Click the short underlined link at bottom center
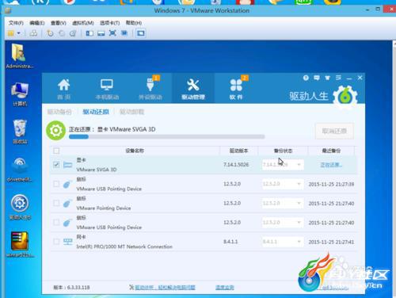The height and width of the screenshot is (298, 396). (225, 287)
